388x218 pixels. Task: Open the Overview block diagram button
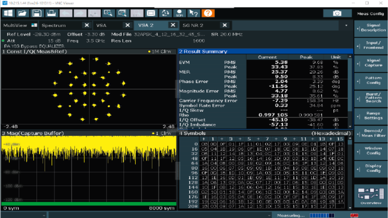371,196
